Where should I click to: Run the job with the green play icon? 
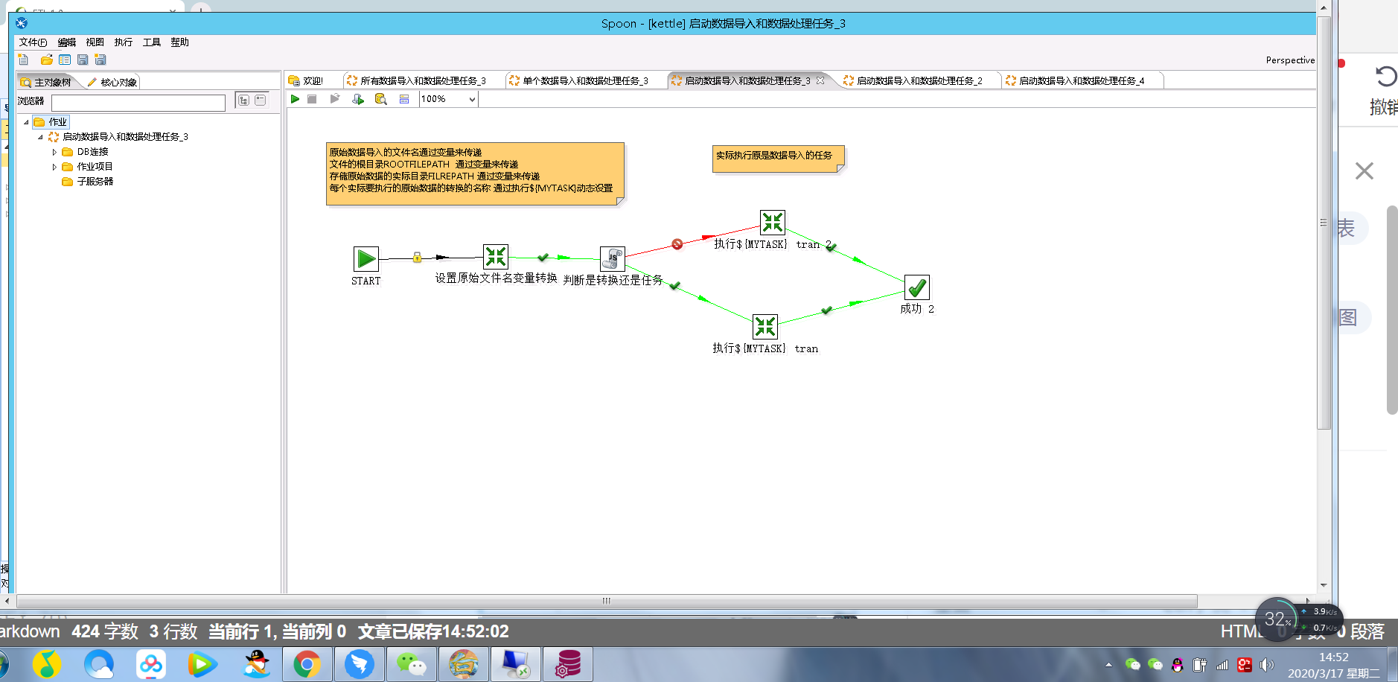coord(295,99)
